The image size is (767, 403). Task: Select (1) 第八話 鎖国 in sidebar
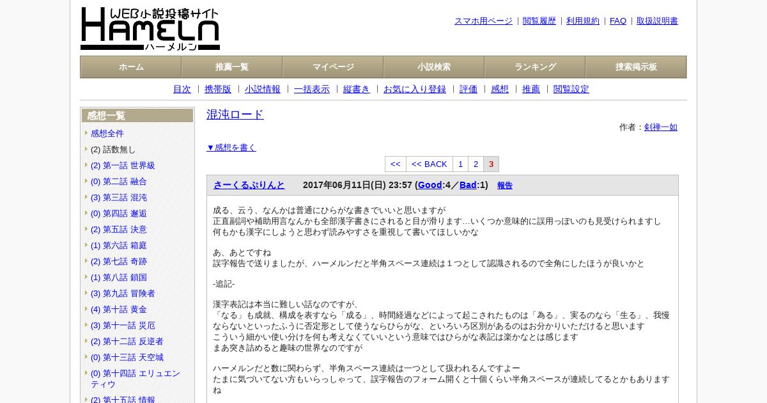click(119, 278)
